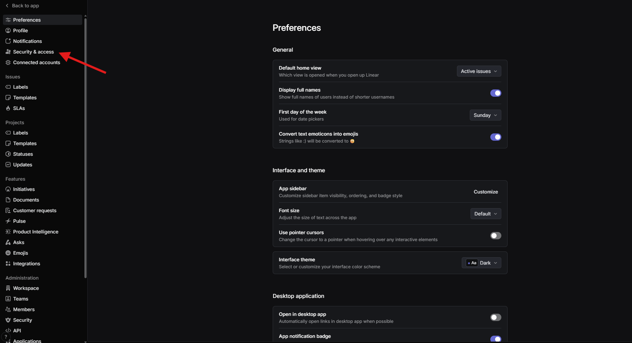Click the Product Intelligence icon
The image size is (632, 343).
[8, 232]
